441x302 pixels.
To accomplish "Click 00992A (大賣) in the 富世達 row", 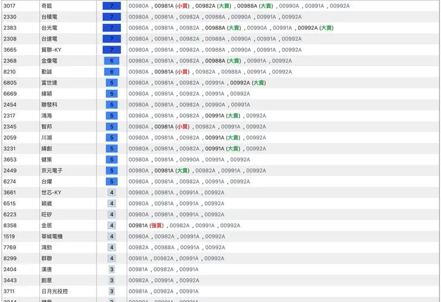I will point(248,83).
